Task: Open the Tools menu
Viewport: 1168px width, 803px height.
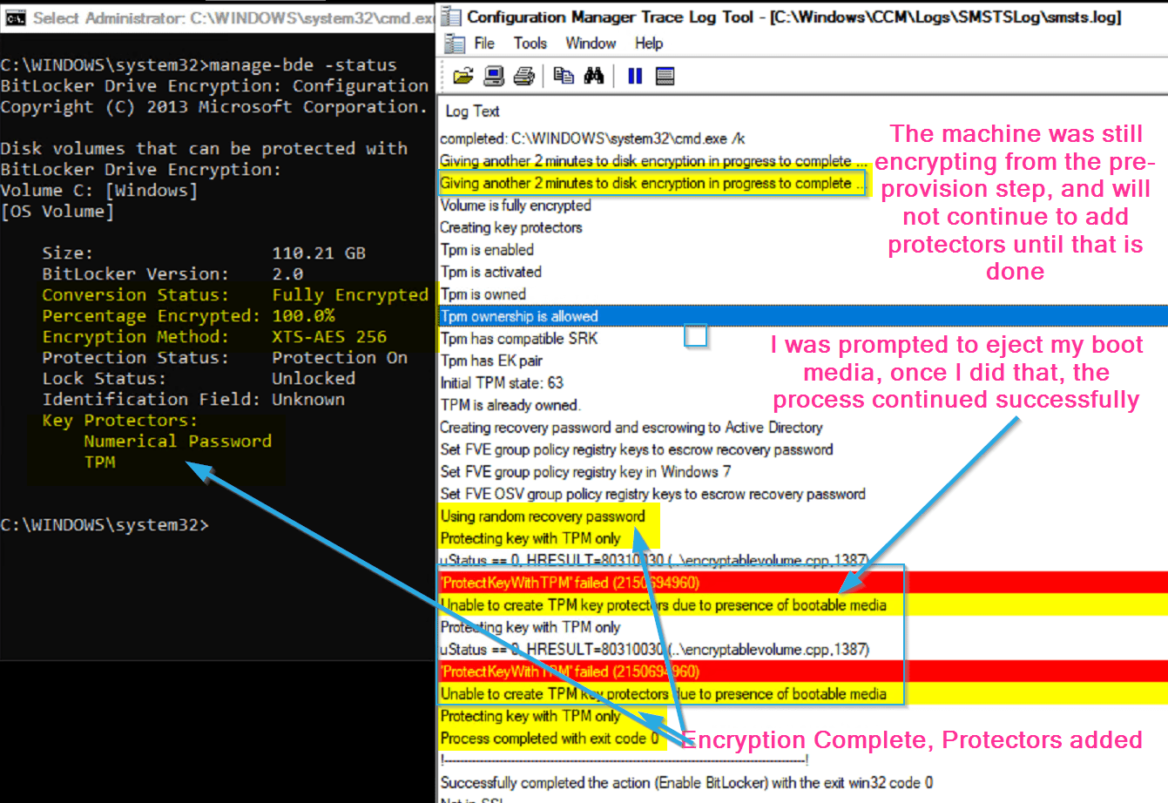Action: [x=530, y=43]
